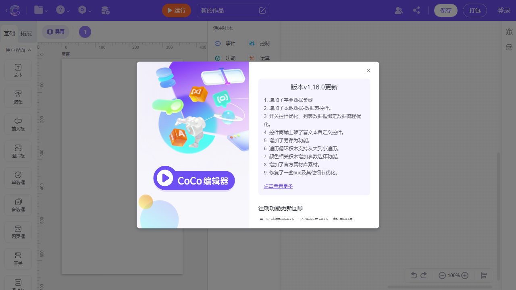This screenshot has width=516, height=290.
Task: Zoom in with the plus icon
Action: pyautogui.click(x=465, y=275)
